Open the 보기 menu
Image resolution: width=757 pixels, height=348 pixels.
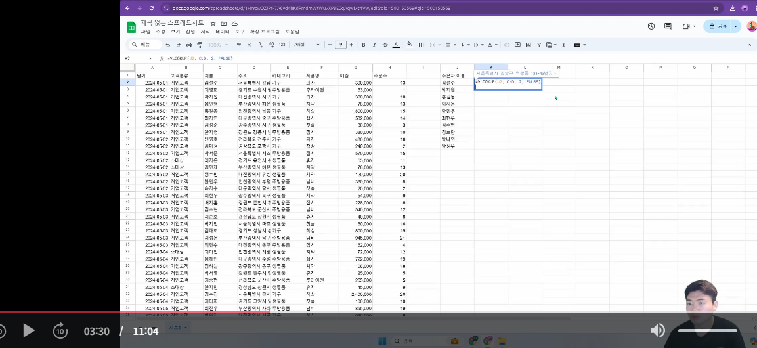click(175, 32)
